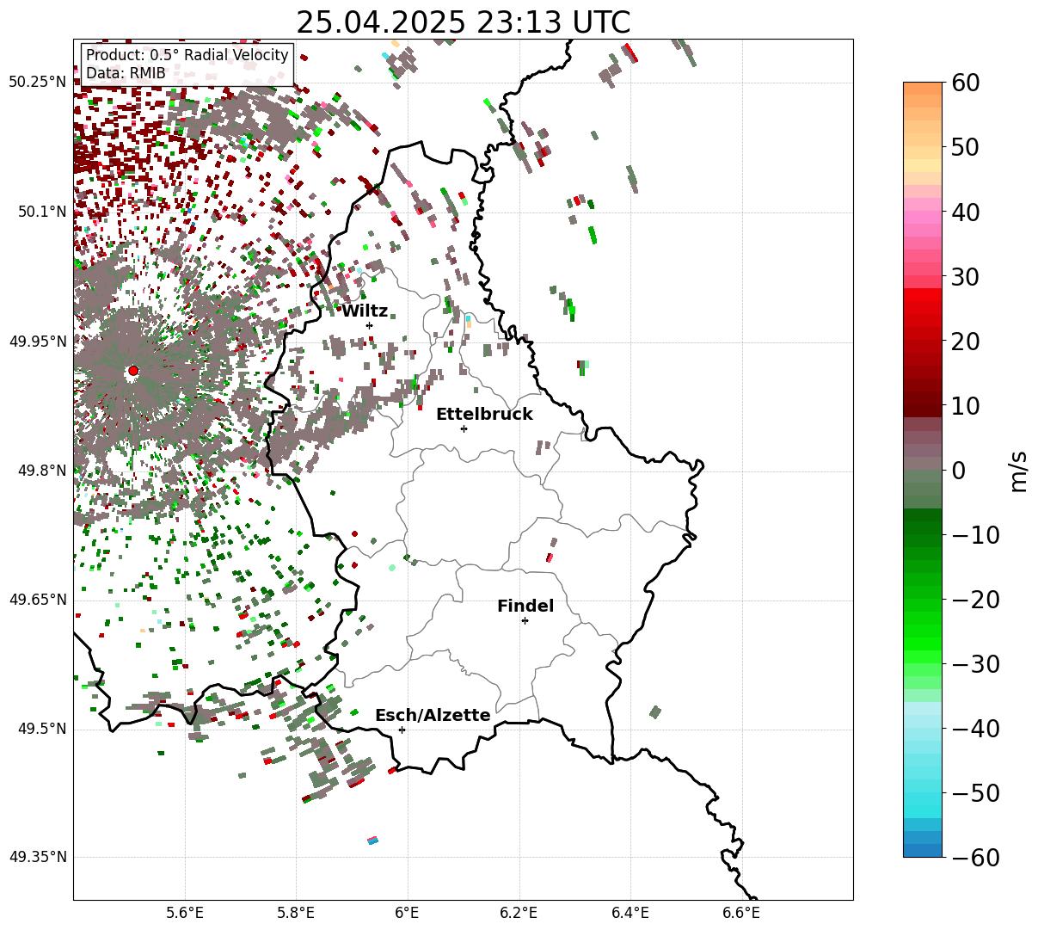Click the 50.1°N latitude label
The height and width of the screenshot is (930, 1038).
(x=41, y=212)
